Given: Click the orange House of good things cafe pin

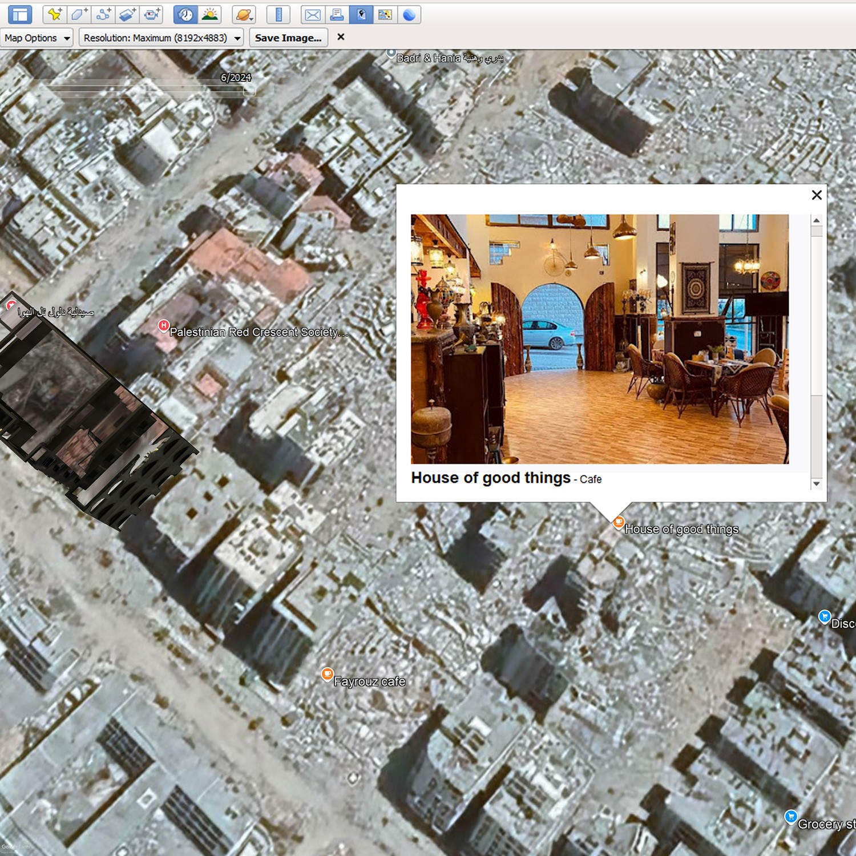Looking at the screenshot, I should (618, 522).
